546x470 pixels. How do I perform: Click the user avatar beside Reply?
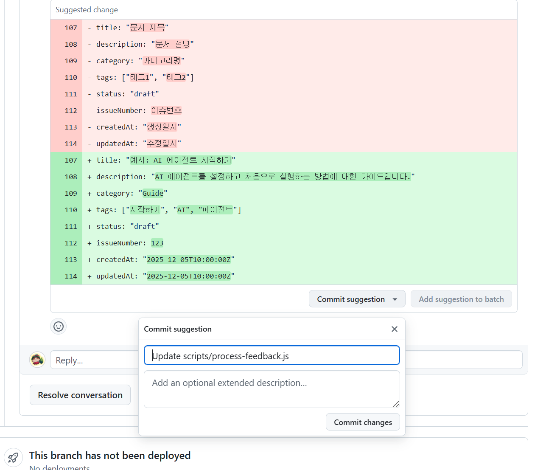(37, 360)
